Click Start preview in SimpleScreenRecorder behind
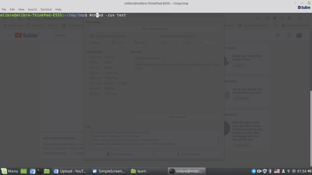312x175 pixels. coord(177,117)
